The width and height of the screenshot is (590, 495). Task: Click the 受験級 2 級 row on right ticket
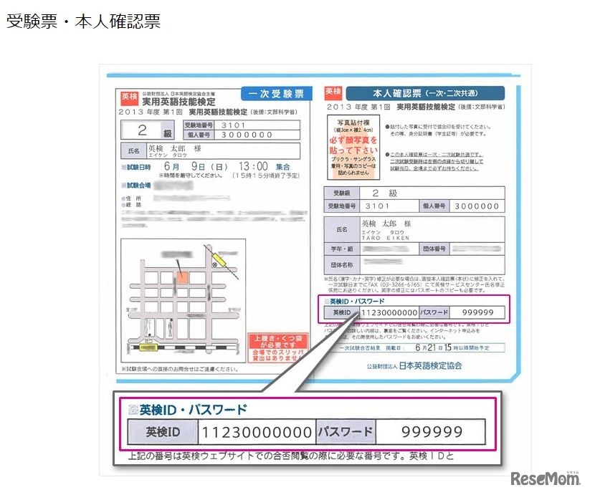[414, 193]
